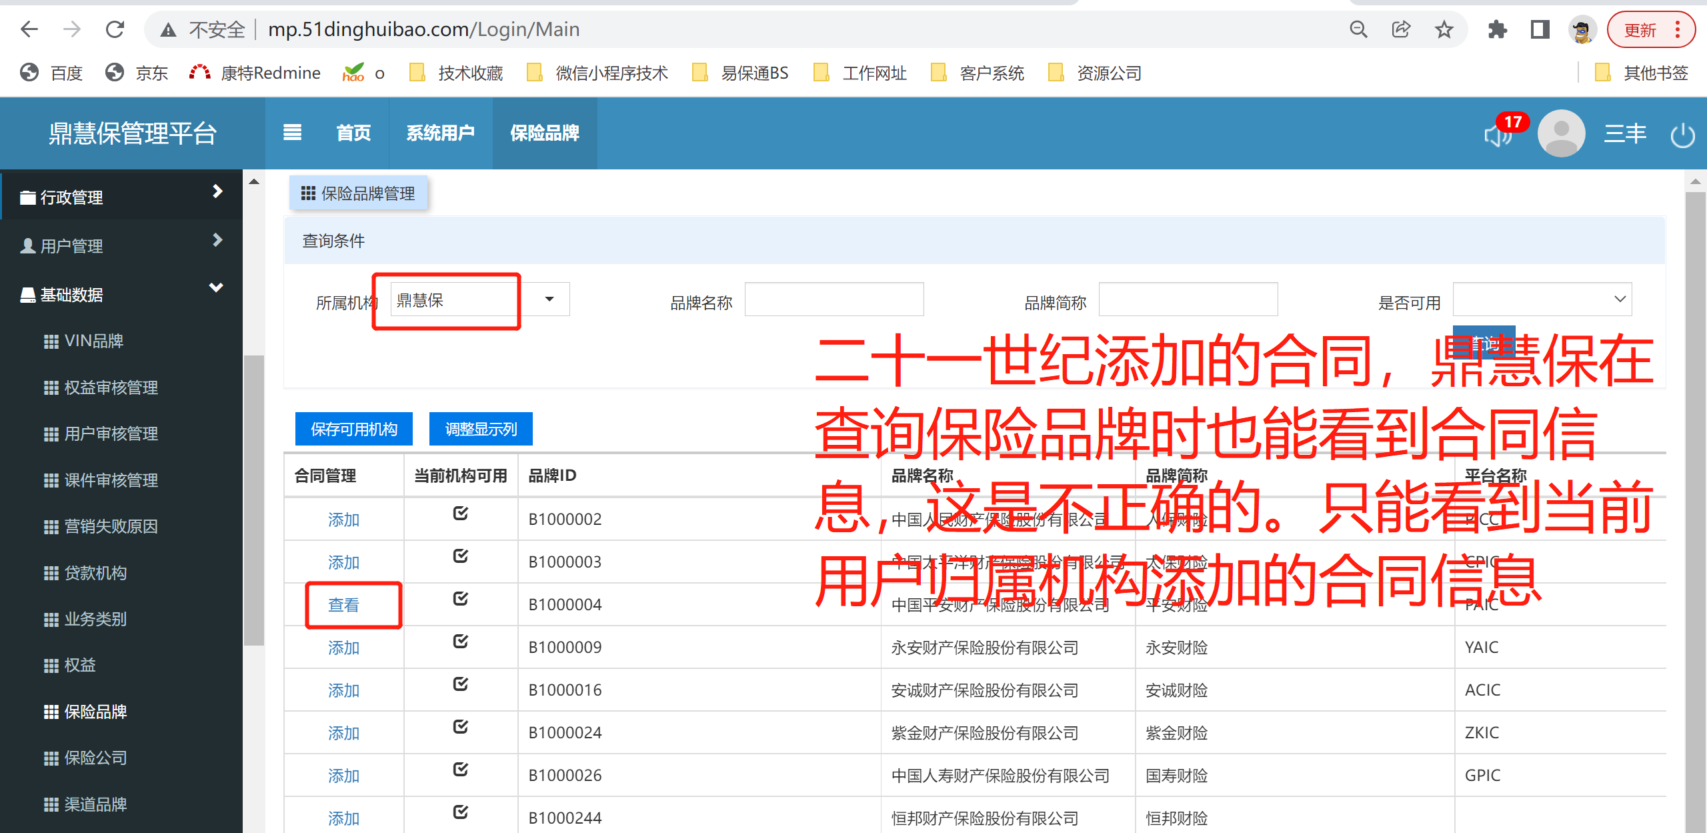Viewport: 1707px width, 833px height.
Task: Toggle availability checkbox for B1000026
Action: 460,769
